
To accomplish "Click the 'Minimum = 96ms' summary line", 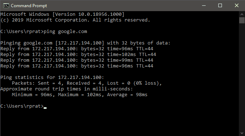I will 80,95.
